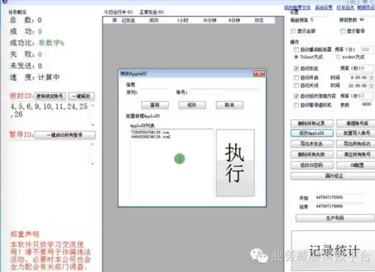
Task: Click the 修改 button in the dialog
Action: click(x=192, y=105)
